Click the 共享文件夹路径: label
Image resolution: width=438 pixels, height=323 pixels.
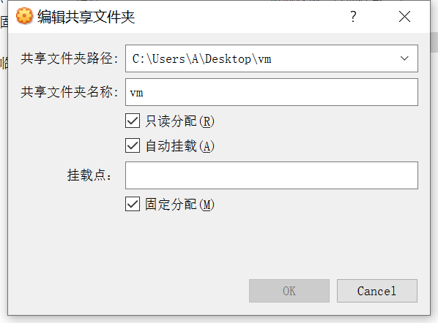pos(70,58)
